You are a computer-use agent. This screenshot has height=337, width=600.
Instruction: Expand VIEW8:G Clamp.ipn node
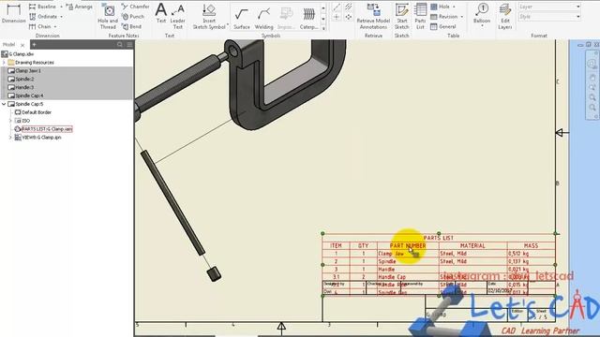[10, 138]
